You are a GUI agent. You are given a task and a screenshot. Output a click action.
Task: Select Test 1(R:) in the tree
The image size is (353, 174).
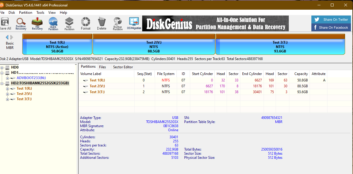24,88
